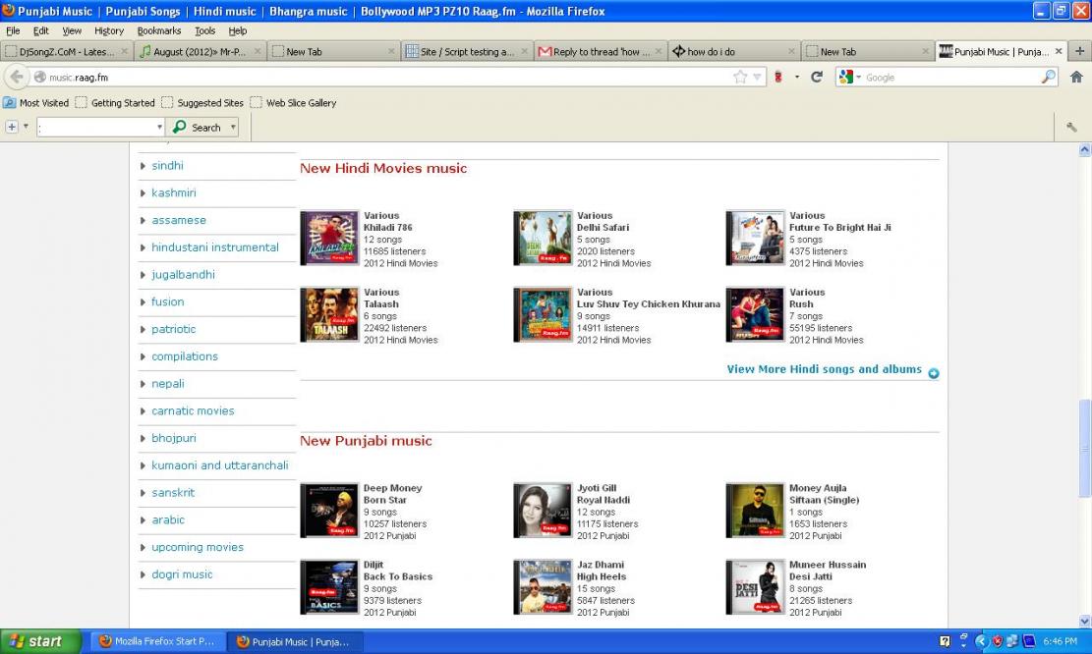Click the home icon in navigation bar
The height and width of the screenshot is (654, 1092).
coord(1076,78)
